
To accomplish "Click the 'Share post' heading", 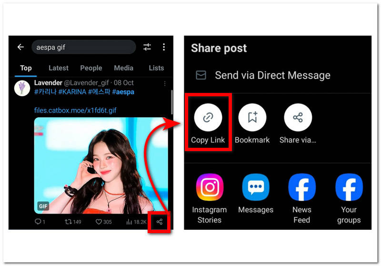I will tap(219, 48).
